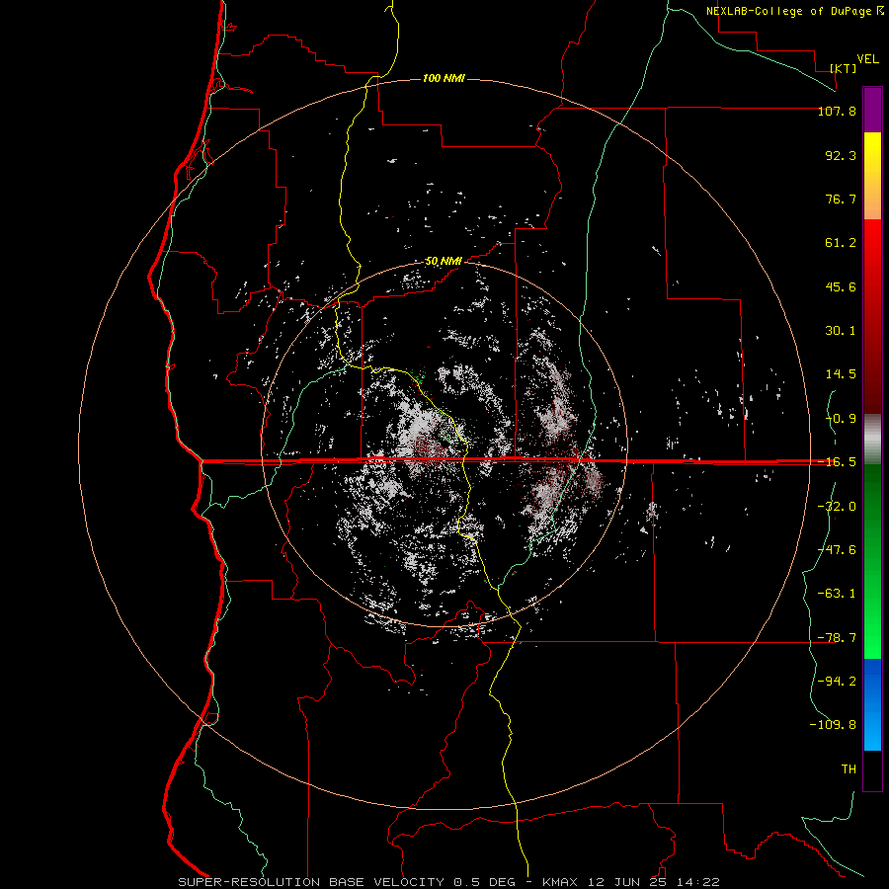Image resolution: width=889 pixels, height=889 pixels.
Task: Click the 50 NMI range ring label
Action: pos(444,262)
